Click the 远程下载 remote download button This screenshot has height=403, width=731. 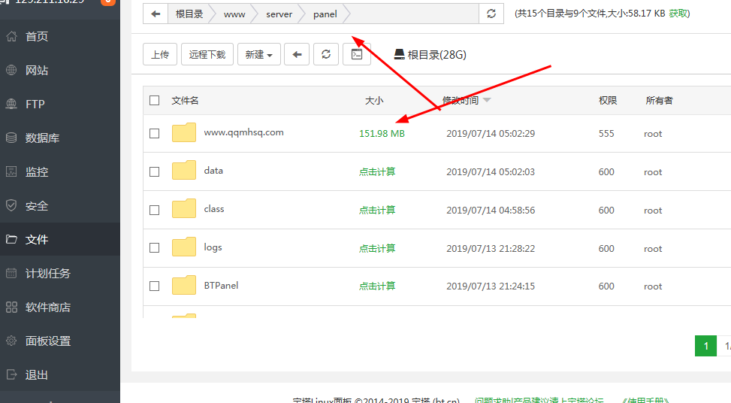click(x=207, y=55)
